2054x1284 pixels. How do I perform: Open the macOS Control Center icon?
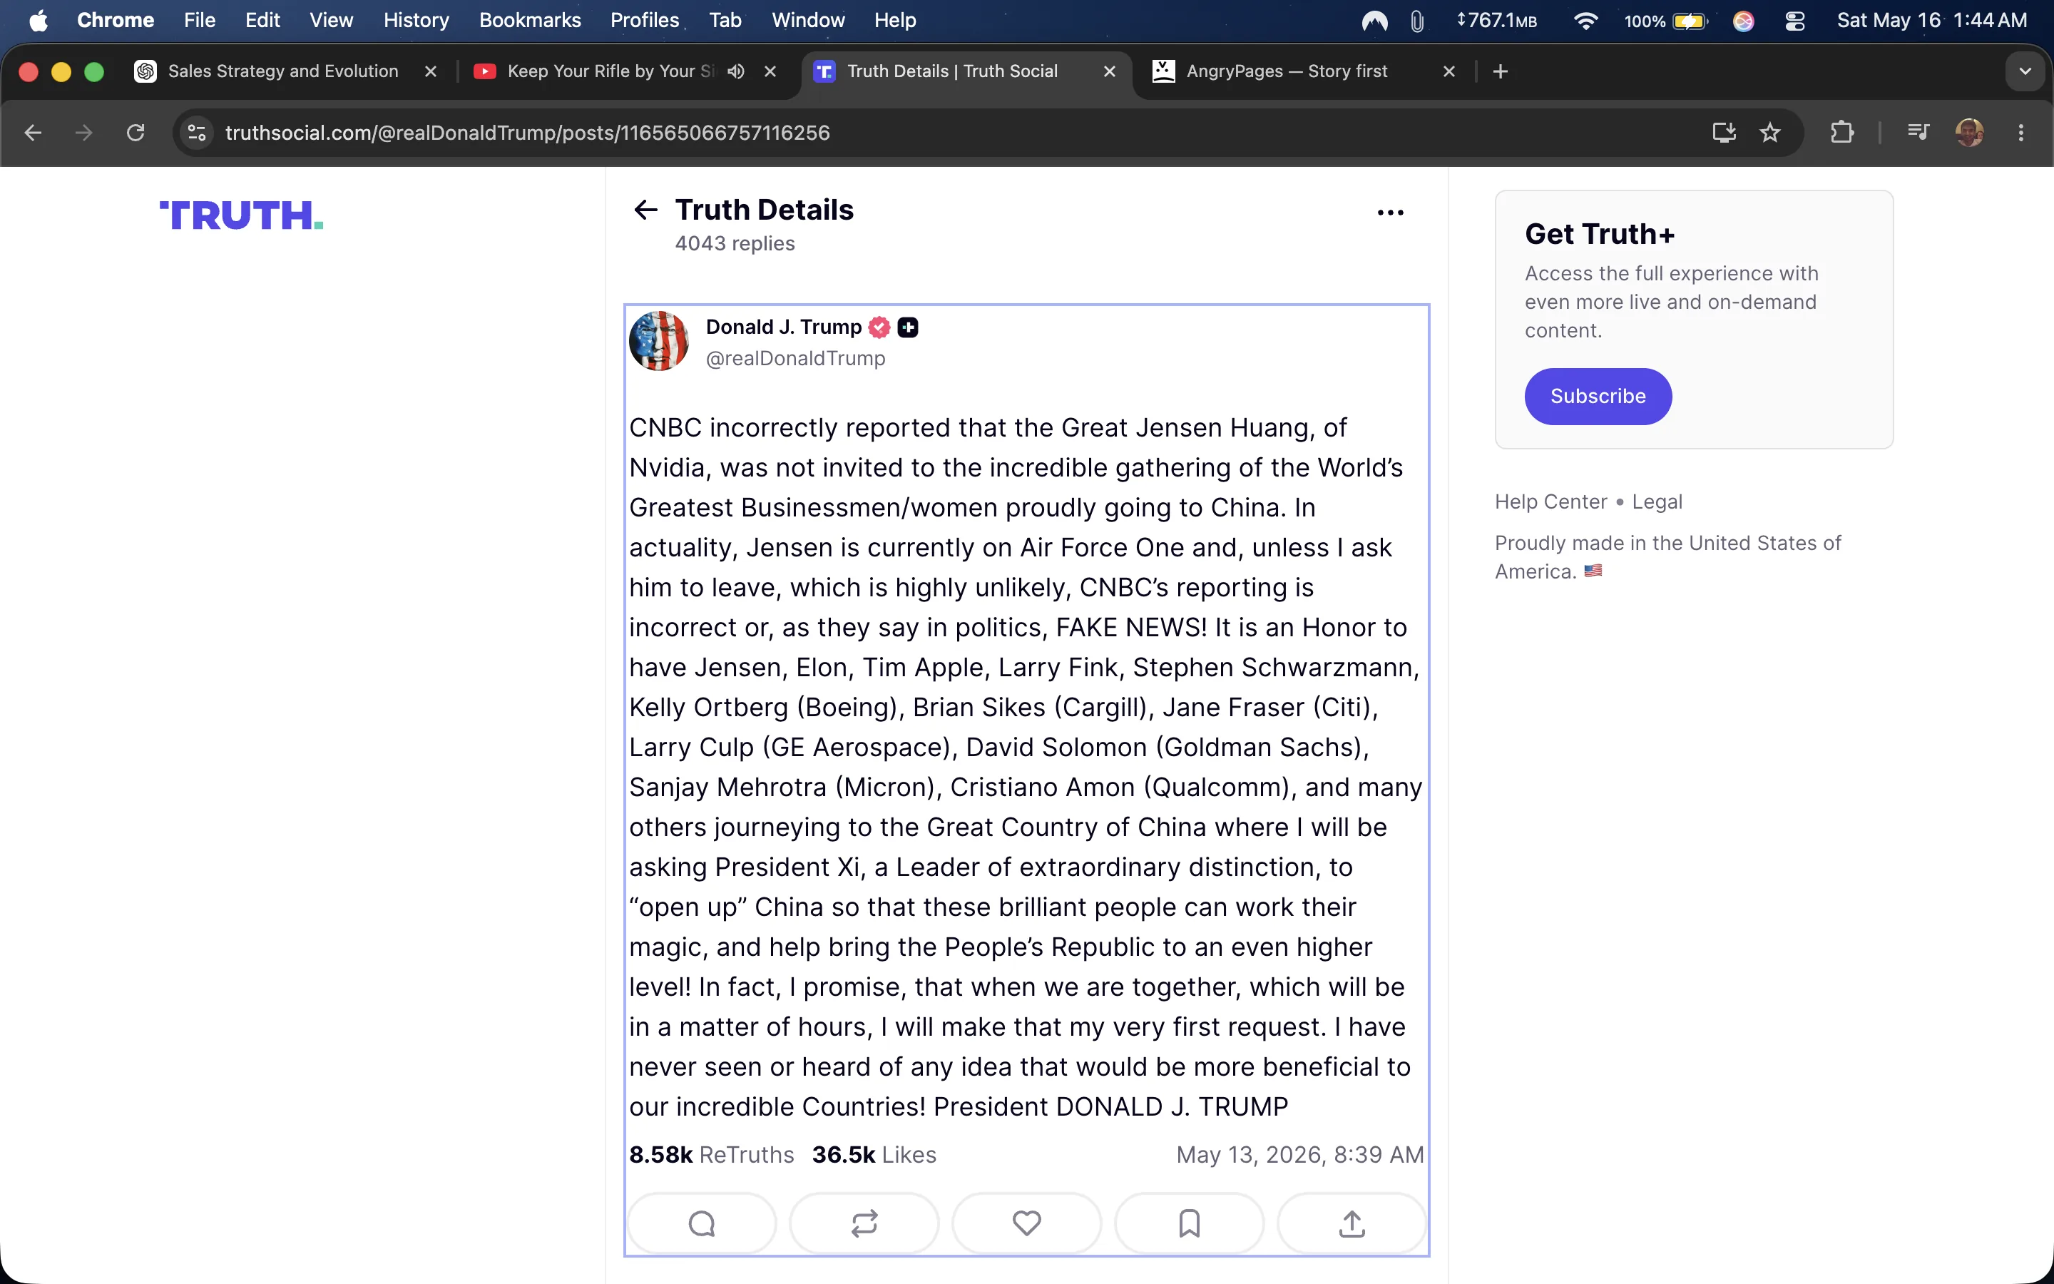tap(1794, 21)
